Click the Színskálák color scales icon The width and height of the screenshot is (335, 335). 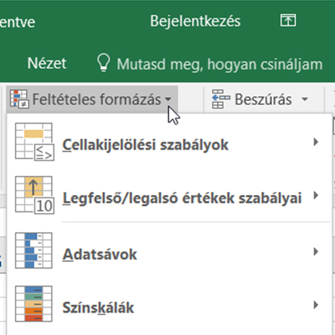[x=33, y=304]
